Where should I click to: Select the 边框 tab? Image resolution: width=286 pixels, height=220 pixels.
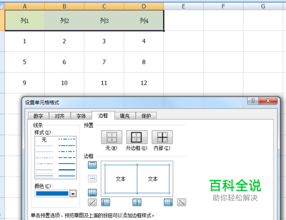tap(103, 115)
